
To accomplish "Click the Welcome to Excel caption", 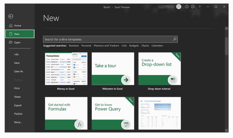I will click(x=112, y=89).
